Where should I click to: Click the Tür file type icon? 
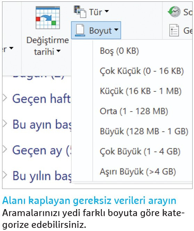80,12
